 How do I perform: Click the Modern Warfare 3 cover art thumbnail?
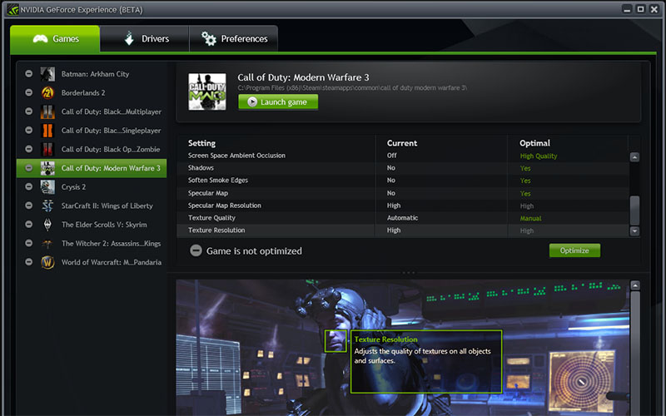tap(207, 92)
